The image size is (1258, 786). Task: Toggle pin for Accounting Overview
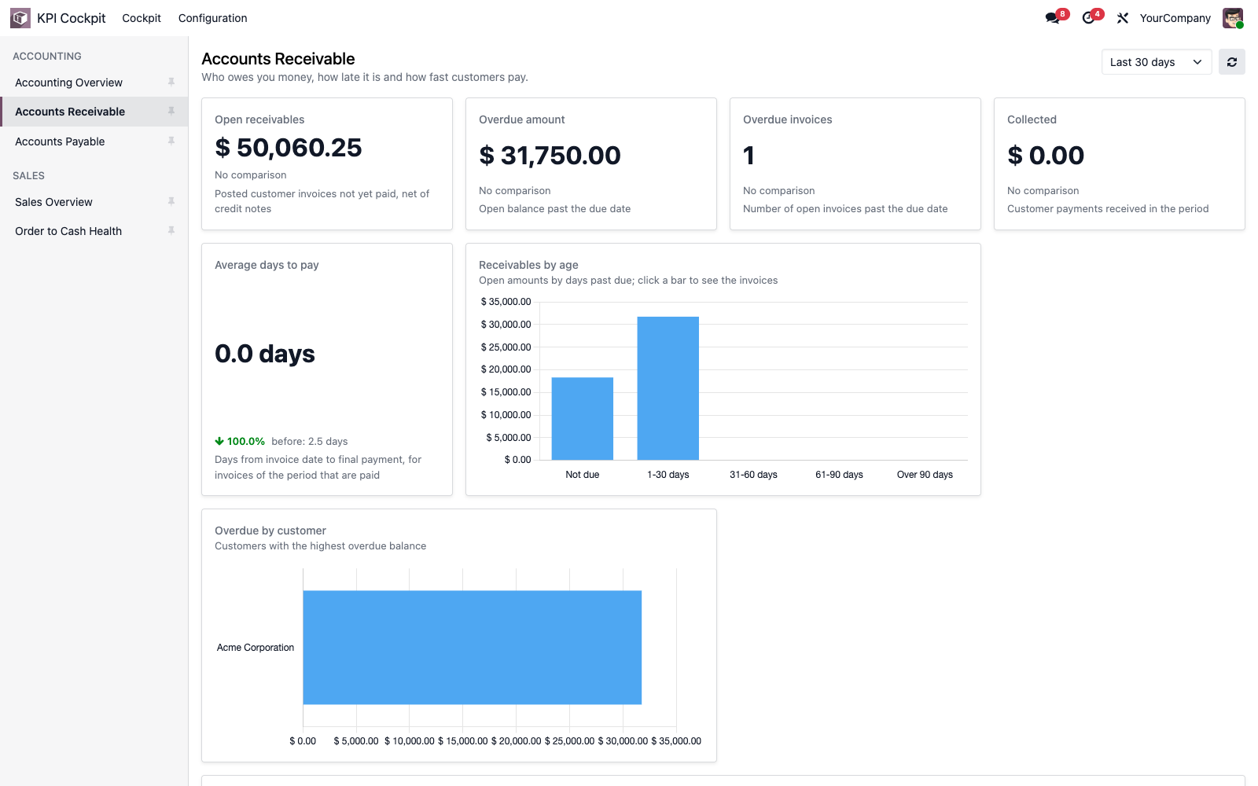[x=171, y=83]
